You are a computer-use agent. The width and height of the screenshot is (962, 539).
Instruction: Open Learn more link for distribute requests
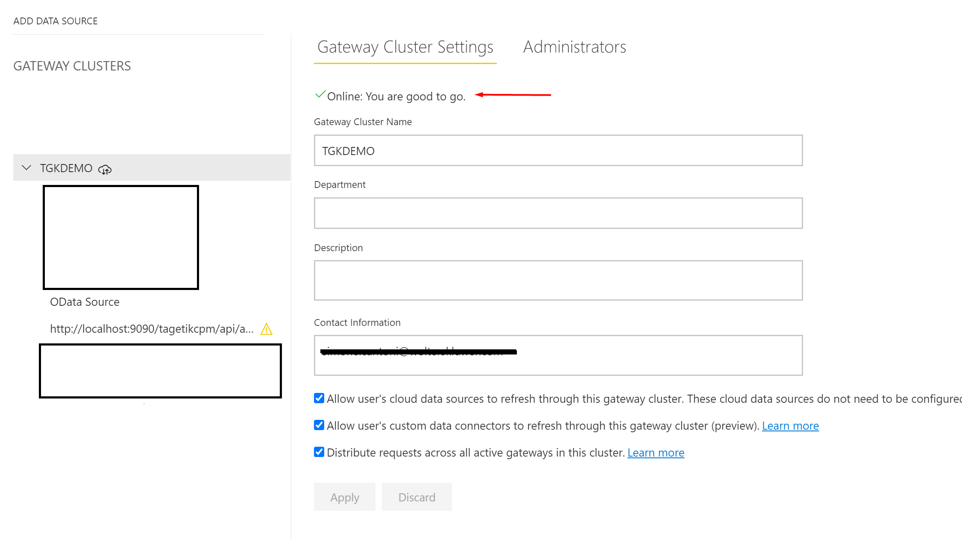[x=656, y=453]
